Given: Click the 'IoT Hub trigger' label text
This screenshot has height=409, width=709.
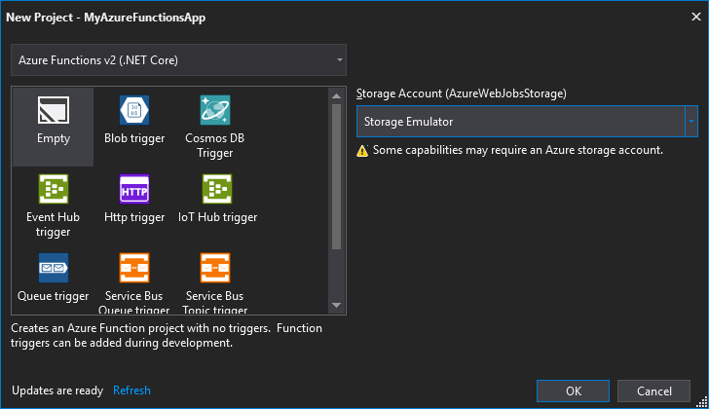Looking at the screenshot, I should tap(217, 217).
